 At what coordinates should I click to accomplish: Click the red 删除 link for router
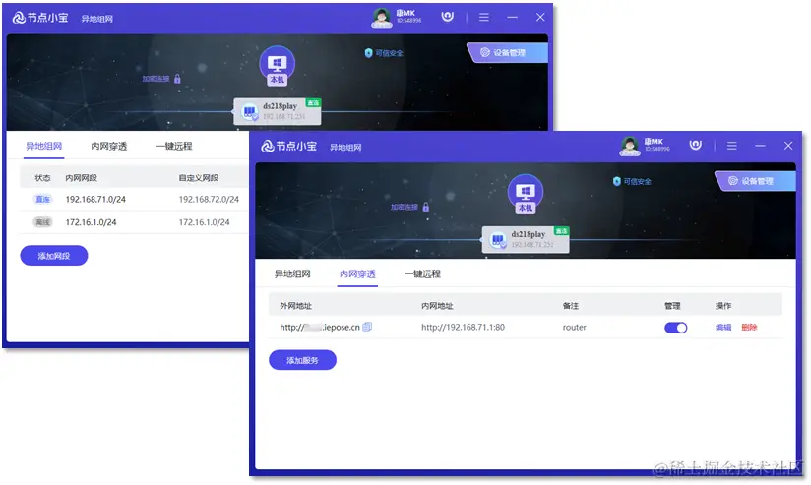[x=749, y=327]
